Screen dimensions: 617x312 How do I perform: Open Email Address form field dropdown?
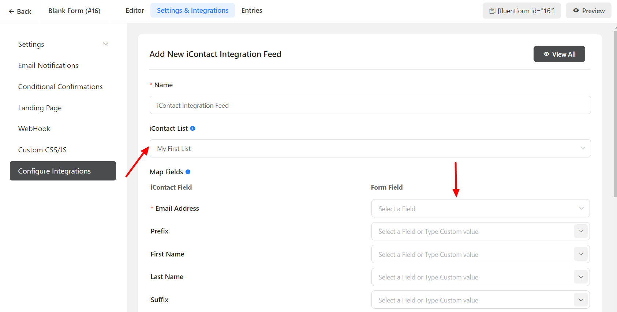[x=480, y=209]
